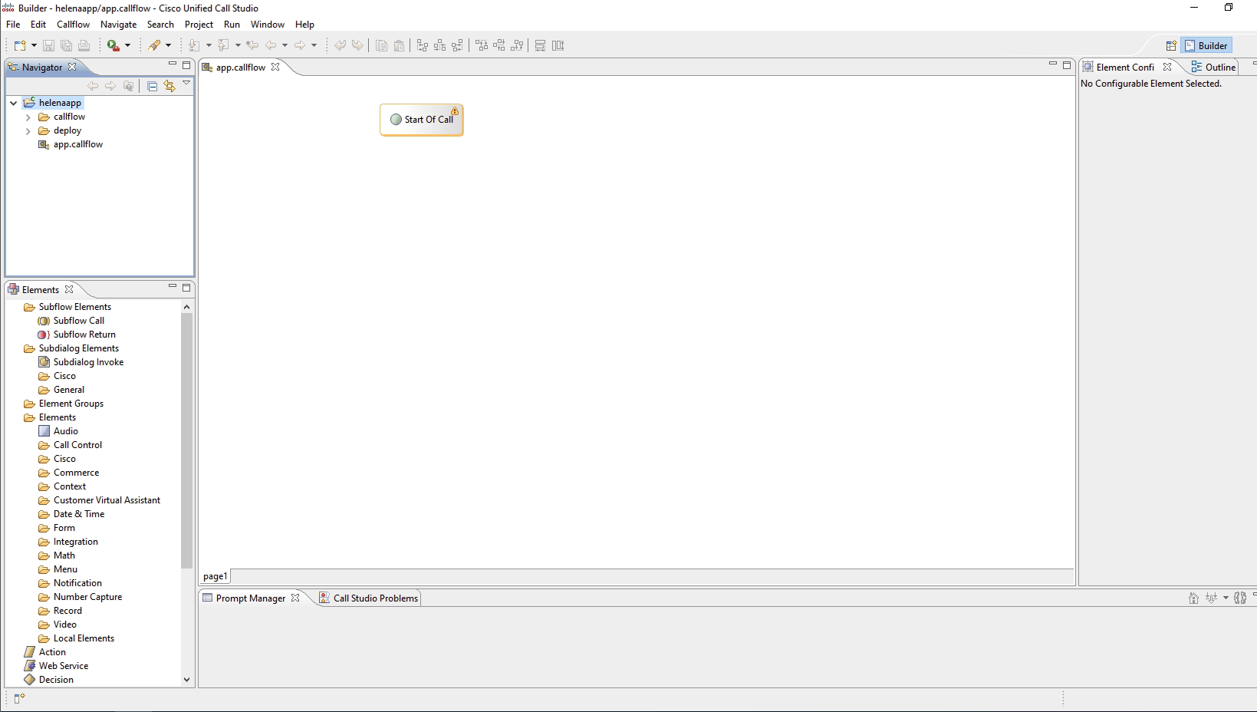This screenshot has height=712, width=1257.
Task: Select the Start Of Call element
Action: click(x=422, y=120)
